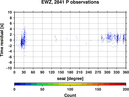Click the y-axis tick label -10
Image resolution: width=129 pixels, height=97 pixels.
9,68
